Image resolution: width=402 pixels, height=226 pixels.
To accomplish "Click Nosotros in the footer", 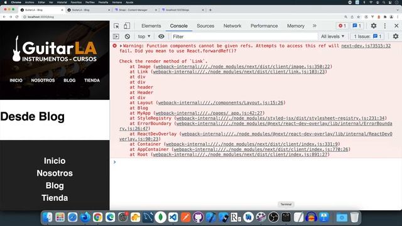I will (55, 173).
